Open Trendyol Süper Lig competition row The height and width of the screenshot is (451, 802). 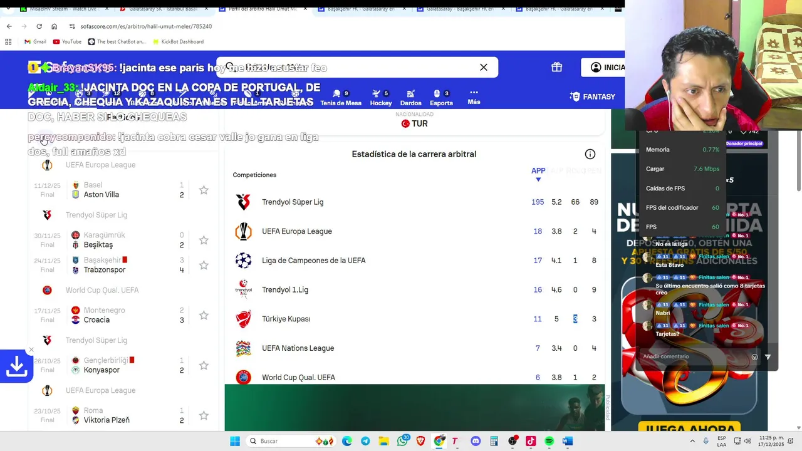(x=414, y=202)
